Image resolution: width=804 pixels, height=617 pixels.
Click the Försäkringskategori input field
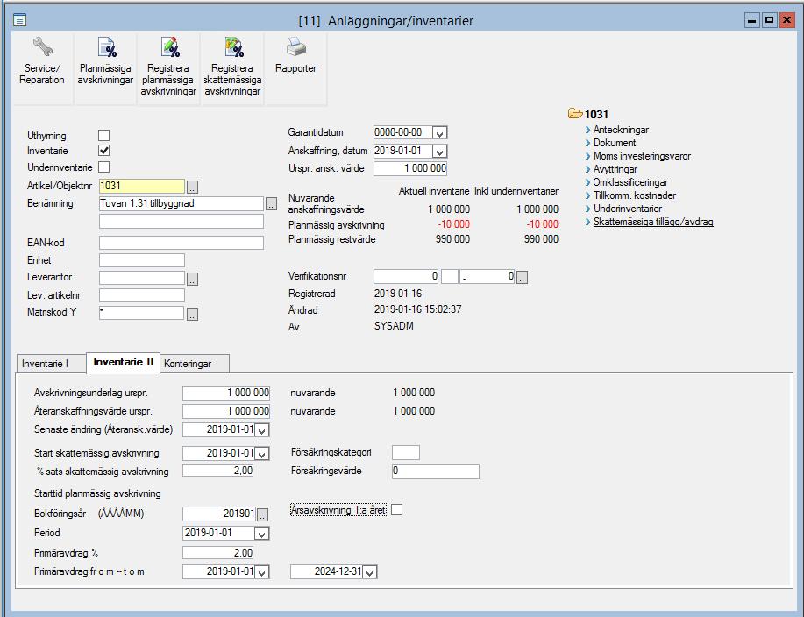(406, 452)
